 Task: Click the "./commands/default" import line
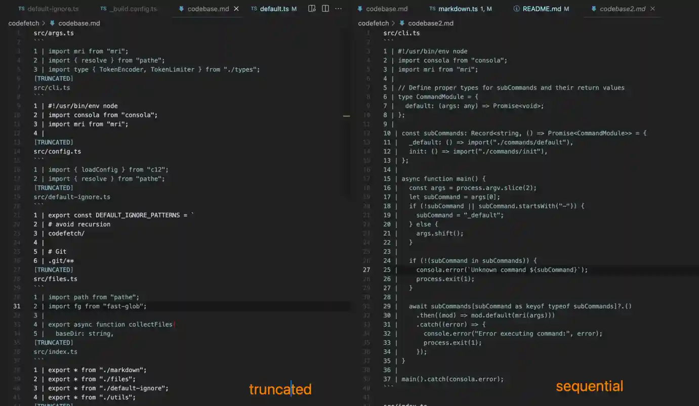pyautogui.click(x=478, y=143)
